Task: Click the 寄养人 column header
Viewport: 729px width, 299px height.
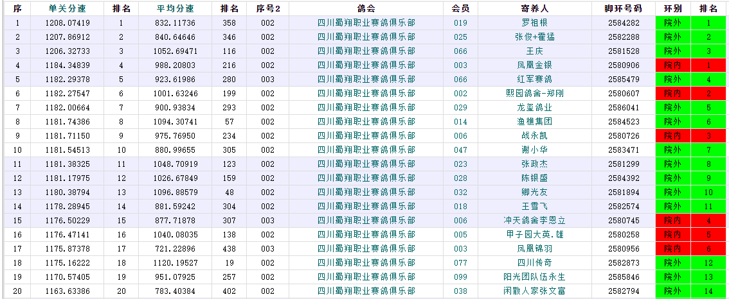Action: pos(534,8)
